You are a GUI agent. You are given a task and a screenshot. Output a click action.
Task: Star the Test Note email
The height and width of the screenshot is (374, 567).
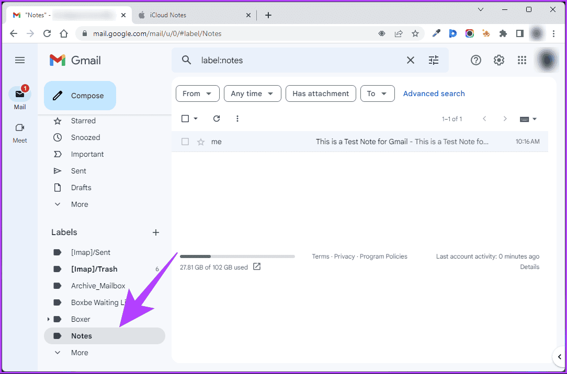pyautogui.click(x=200, y=142)
